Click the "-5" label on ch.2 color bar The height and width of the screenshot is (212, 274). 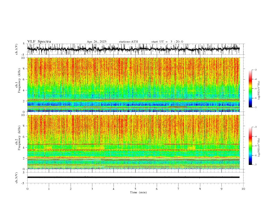point(255,146)
